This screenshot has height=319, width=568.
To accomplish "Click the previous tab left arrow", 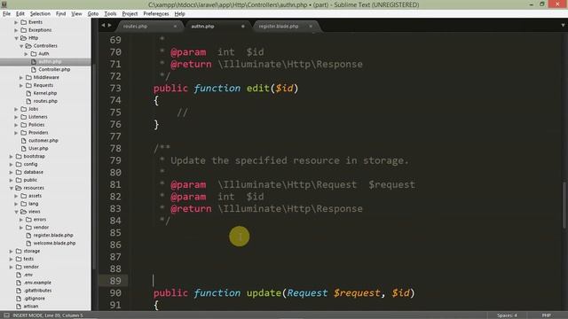I will [103, 26].
